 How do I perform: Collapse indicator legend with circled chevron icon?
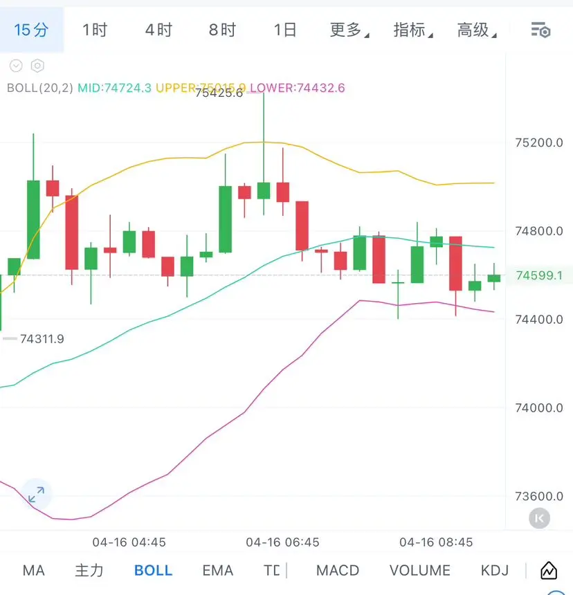click(16, 66)
